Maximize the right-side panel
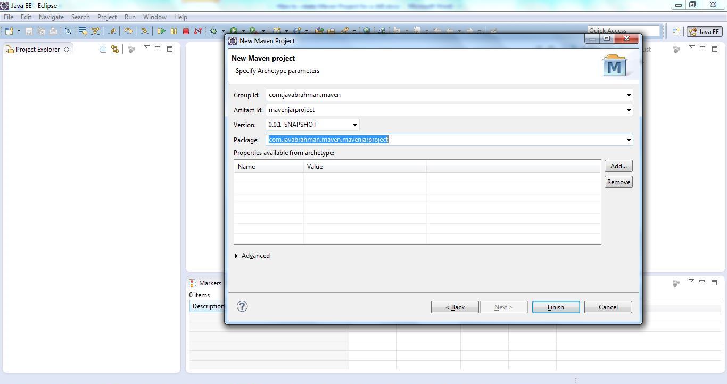This screenshot has height=384, width=727. pos(715,49)
